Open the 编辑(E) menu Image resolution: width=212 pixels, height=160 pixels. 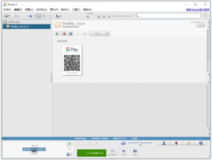point(18,10)
